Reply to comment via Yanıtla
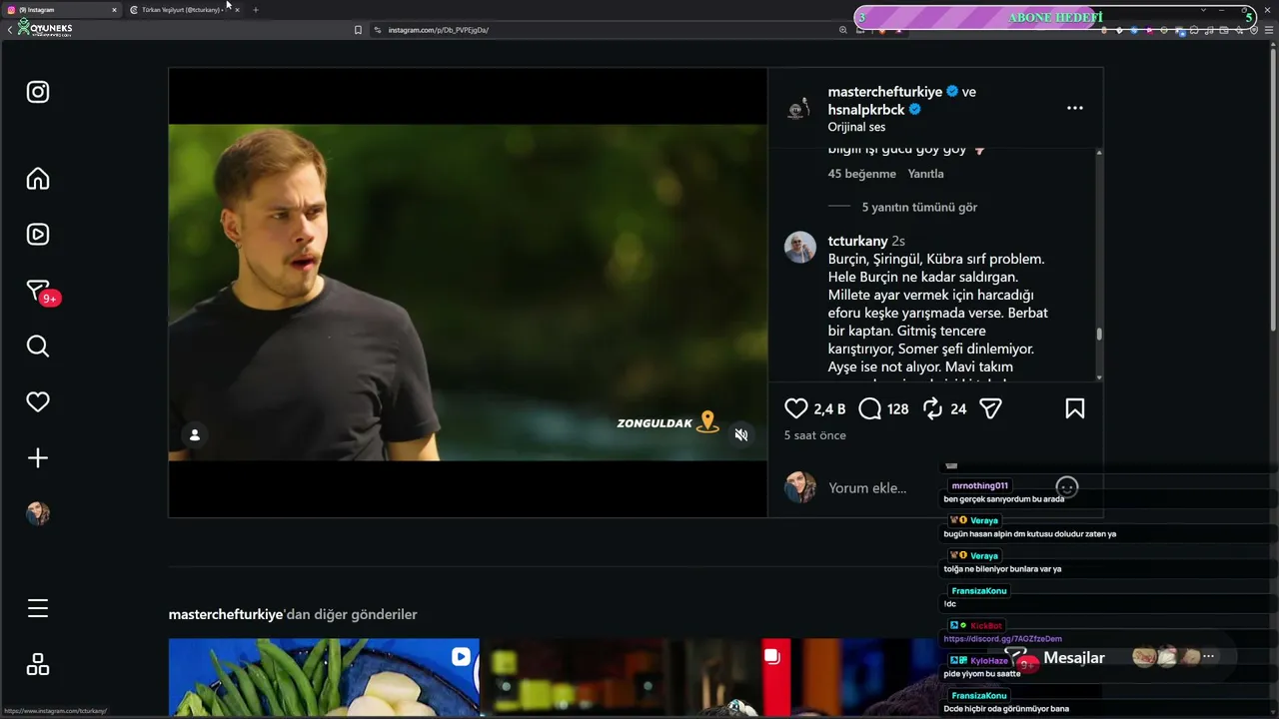The width and height of the screenshot is (1279, 719). (x=925, y=174)
